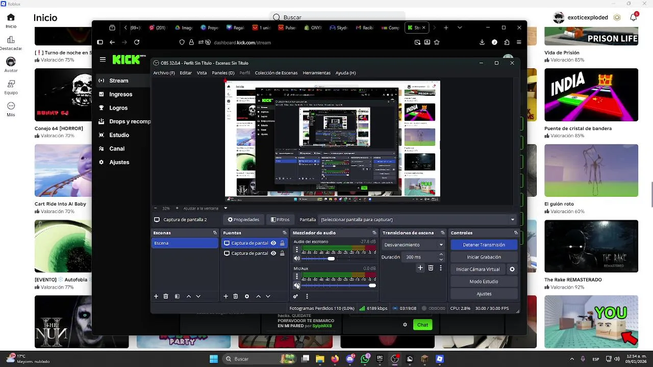The height and width of the screenshot is (367, 653).
Task: Open scene filters icon in Escenas panel
Action: coord(177,296)
